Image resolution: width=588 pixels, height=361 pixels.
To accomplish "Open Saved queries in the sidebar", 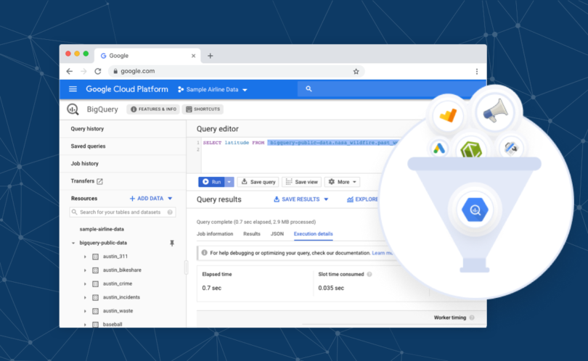I will (88, 146).
